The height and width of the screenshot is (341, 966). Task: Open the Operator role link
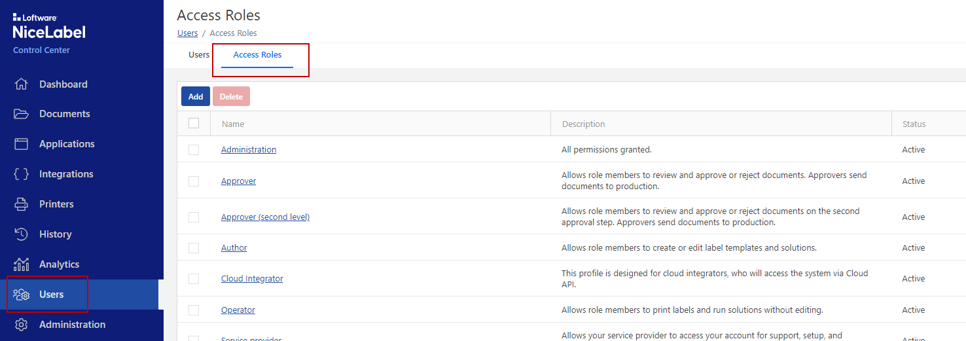238,310
